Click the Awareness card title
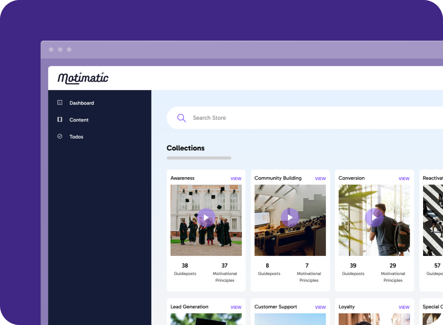 [x=182, y=178]
